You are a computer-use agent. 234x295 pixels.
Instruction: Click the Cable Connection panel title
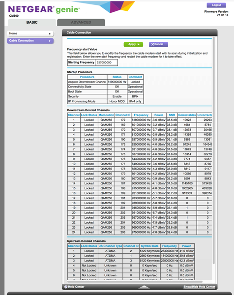click(x=79, y=32)
